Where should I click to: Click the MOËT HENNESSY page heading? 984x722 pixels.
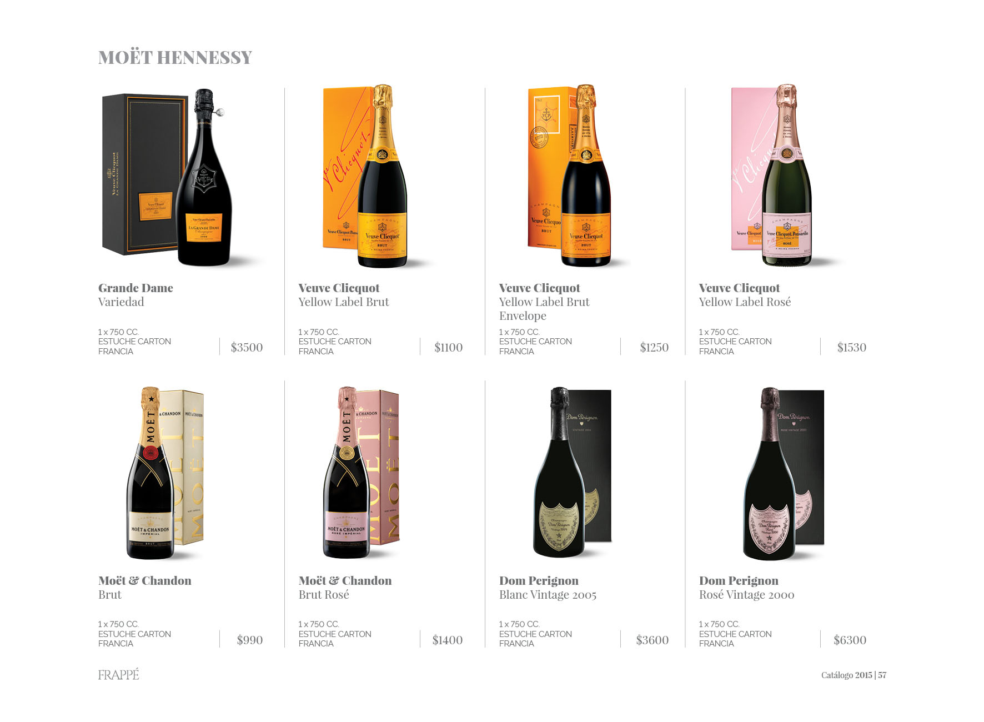(175, 57)
